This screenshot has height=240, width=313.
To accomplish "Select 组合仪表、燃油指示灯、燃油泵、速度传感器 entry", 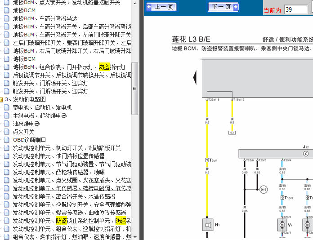I will tap(72, 237).
